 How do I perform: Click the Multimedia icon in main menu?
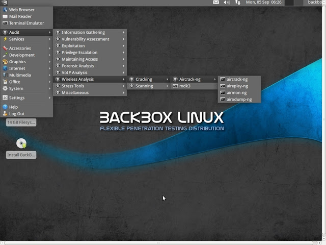[x=5, y=75]
